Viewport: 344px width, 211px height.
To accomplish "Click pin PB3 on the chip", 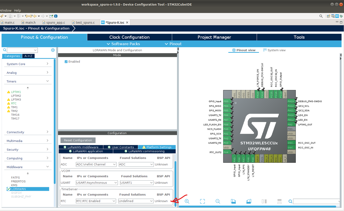I will [227, 101].
